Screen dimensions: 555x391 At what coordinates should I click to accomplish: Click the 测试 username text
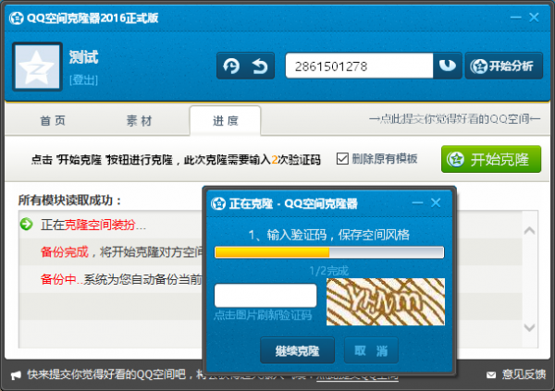coord(83,57)
